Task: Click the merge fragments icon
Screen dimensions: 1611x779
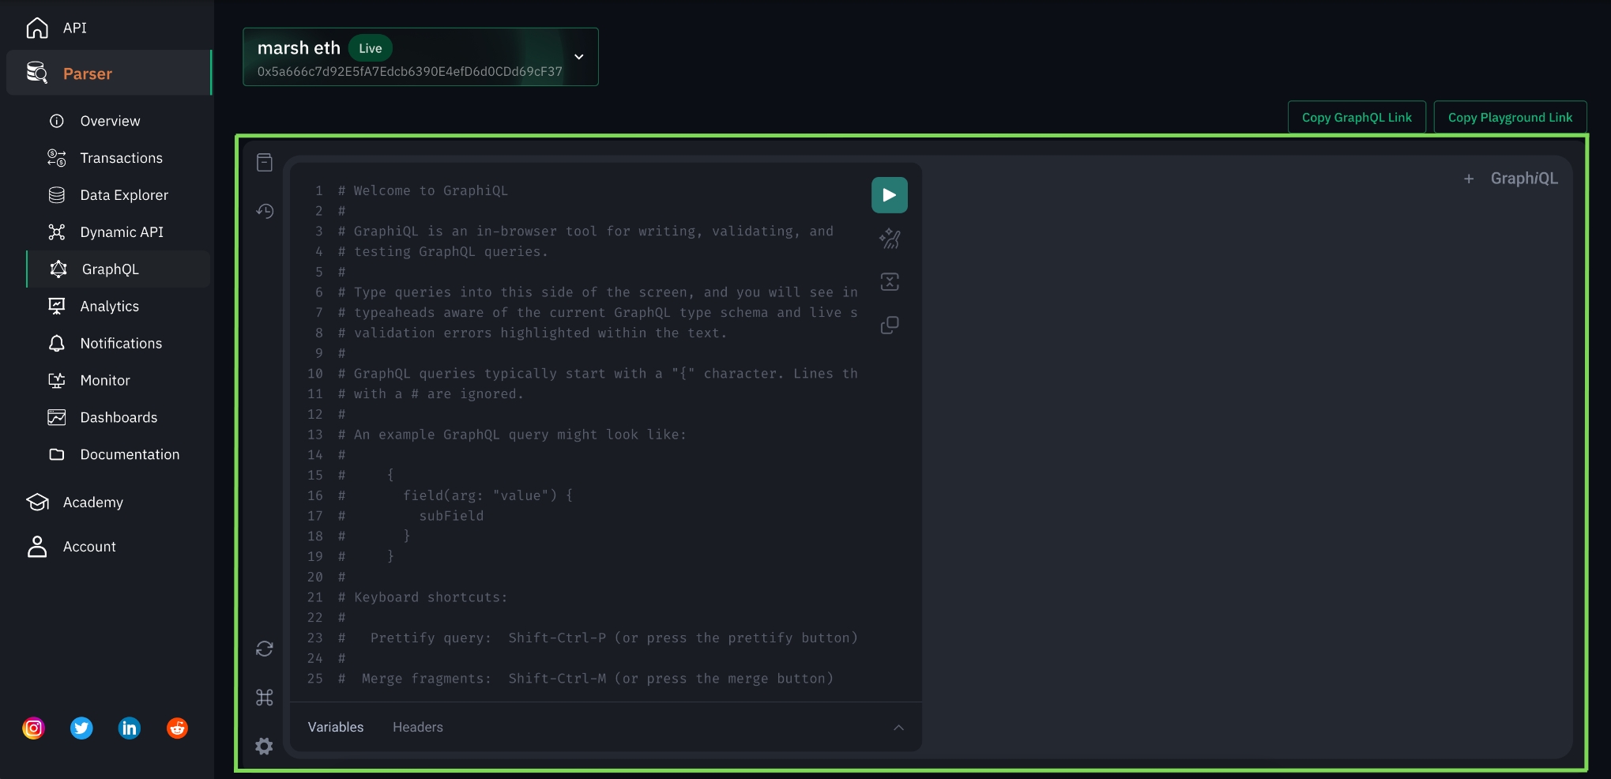Action: tap(890, 282)
